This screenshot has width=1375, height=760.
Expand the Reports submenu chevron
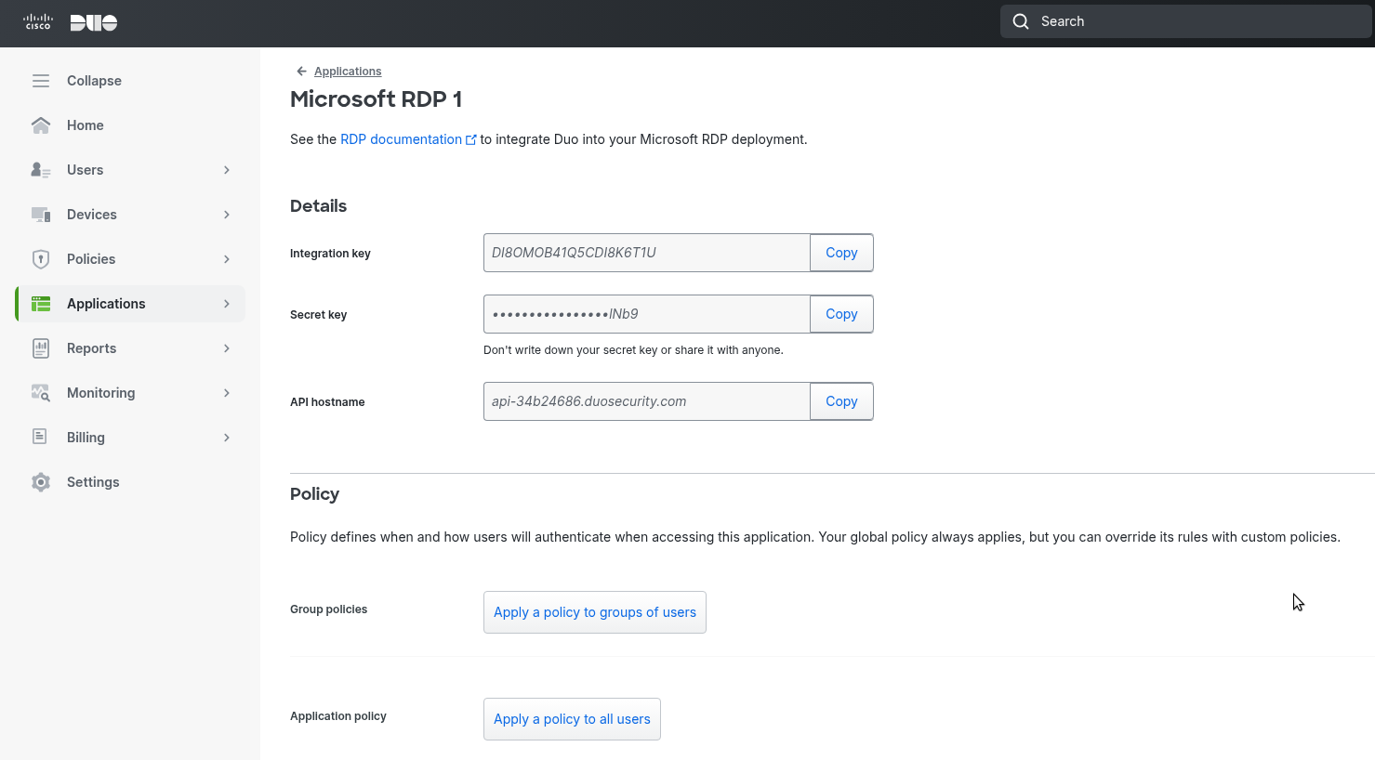click(227, 348)
